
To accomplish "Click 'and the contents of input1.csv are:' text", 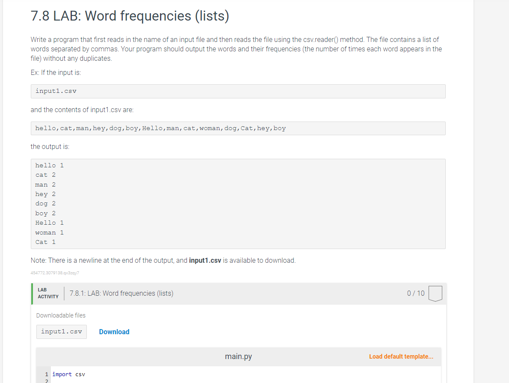I will [82, 110].
